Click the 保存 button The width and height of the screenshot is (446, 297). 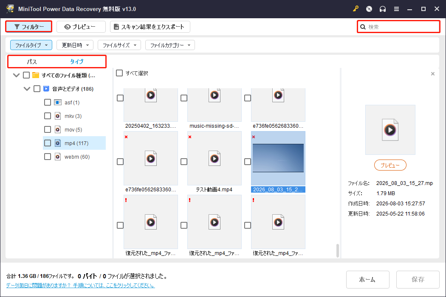click(418, 279)
